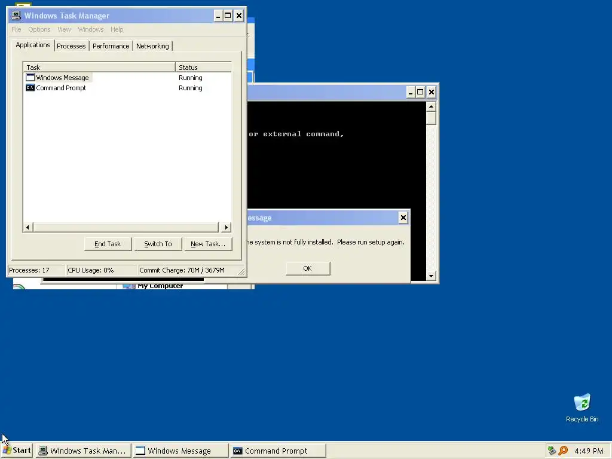Screen dimensions: 612x459
Task: Maximize the Command Prompt window
Action: 420,92
